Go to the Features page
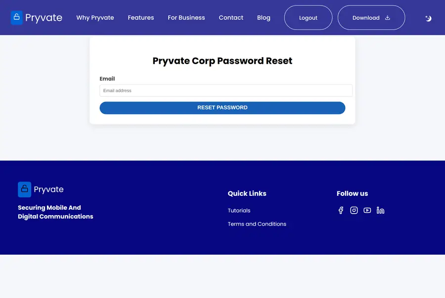Screen dimensions: 445x298 141,18
